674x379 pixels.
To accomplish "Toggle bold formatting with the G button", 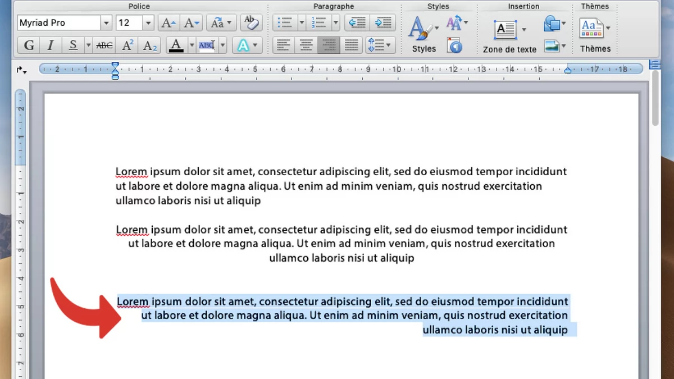I will [x=29, y=45].
